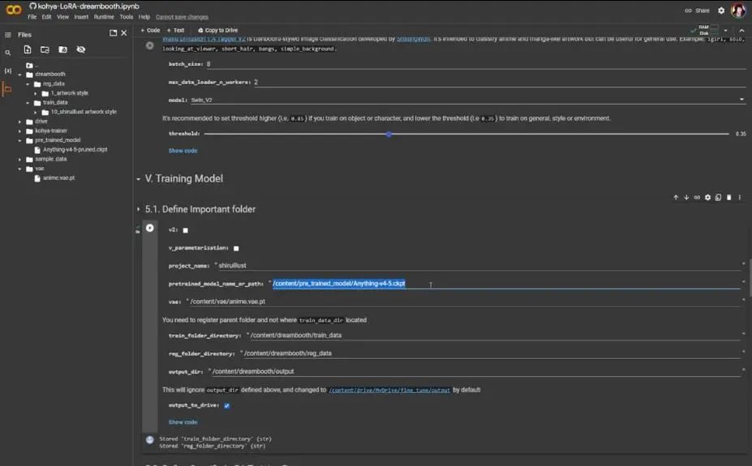Copy link to cell icon
The image size is (752, 466).
pyautogui.click(x=697, y=197)
